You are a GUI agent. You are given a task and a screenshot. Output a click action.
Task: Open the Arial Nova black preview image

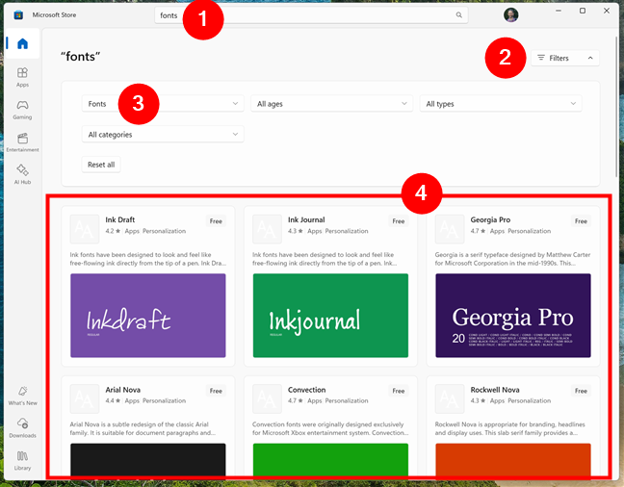tap(148, 459)
